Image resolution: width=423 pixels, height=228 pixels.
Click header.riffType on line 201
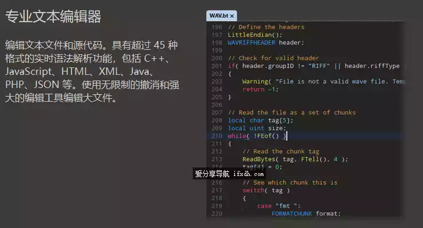click(372, 66)
